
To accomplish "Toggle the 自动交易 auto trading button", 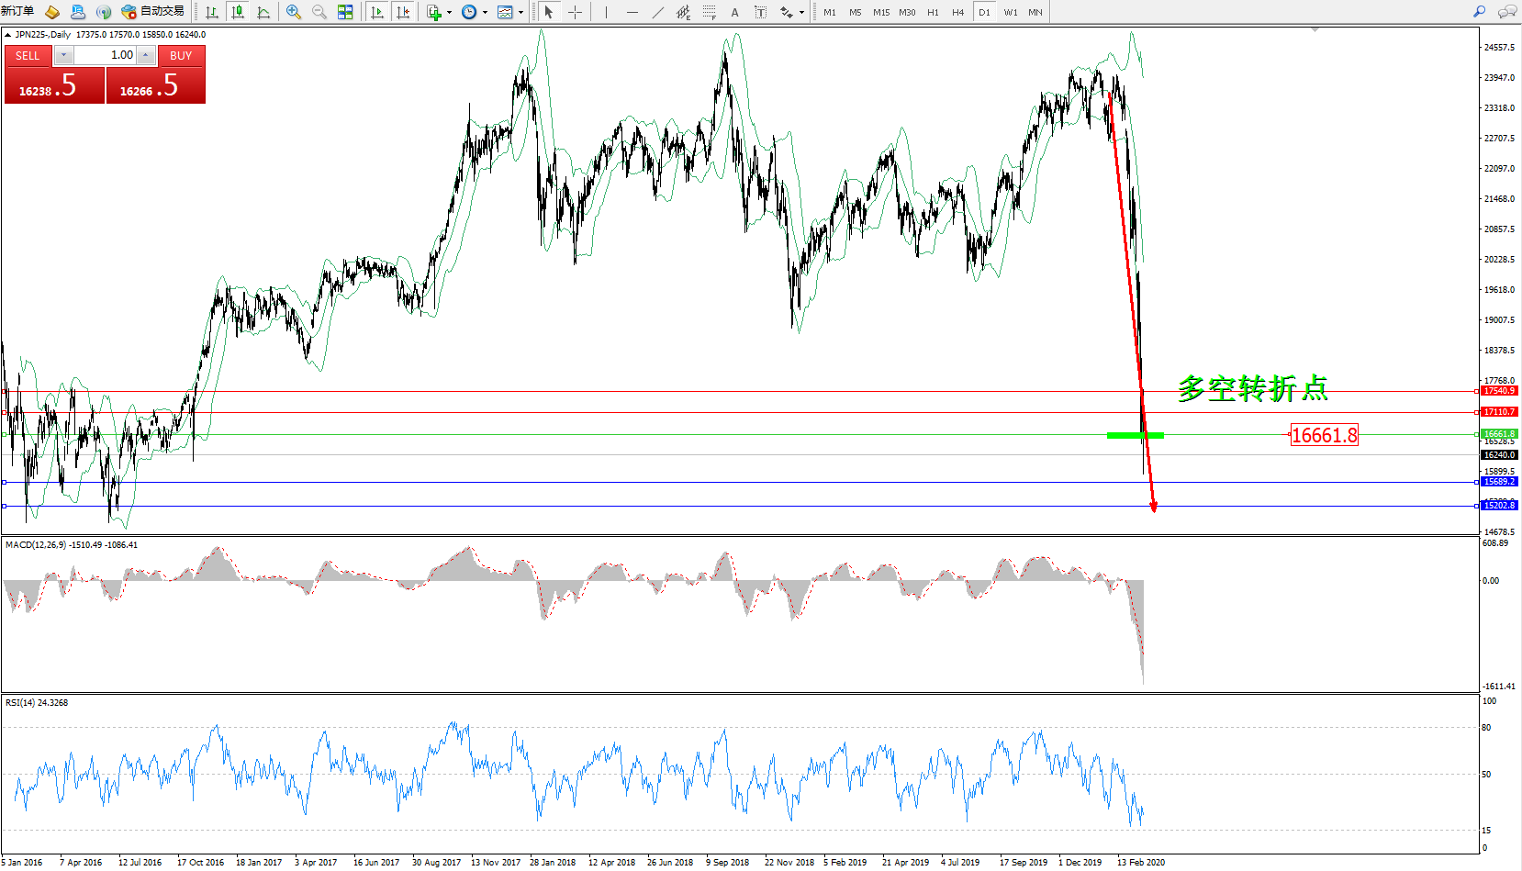I will tap(152, 12).
